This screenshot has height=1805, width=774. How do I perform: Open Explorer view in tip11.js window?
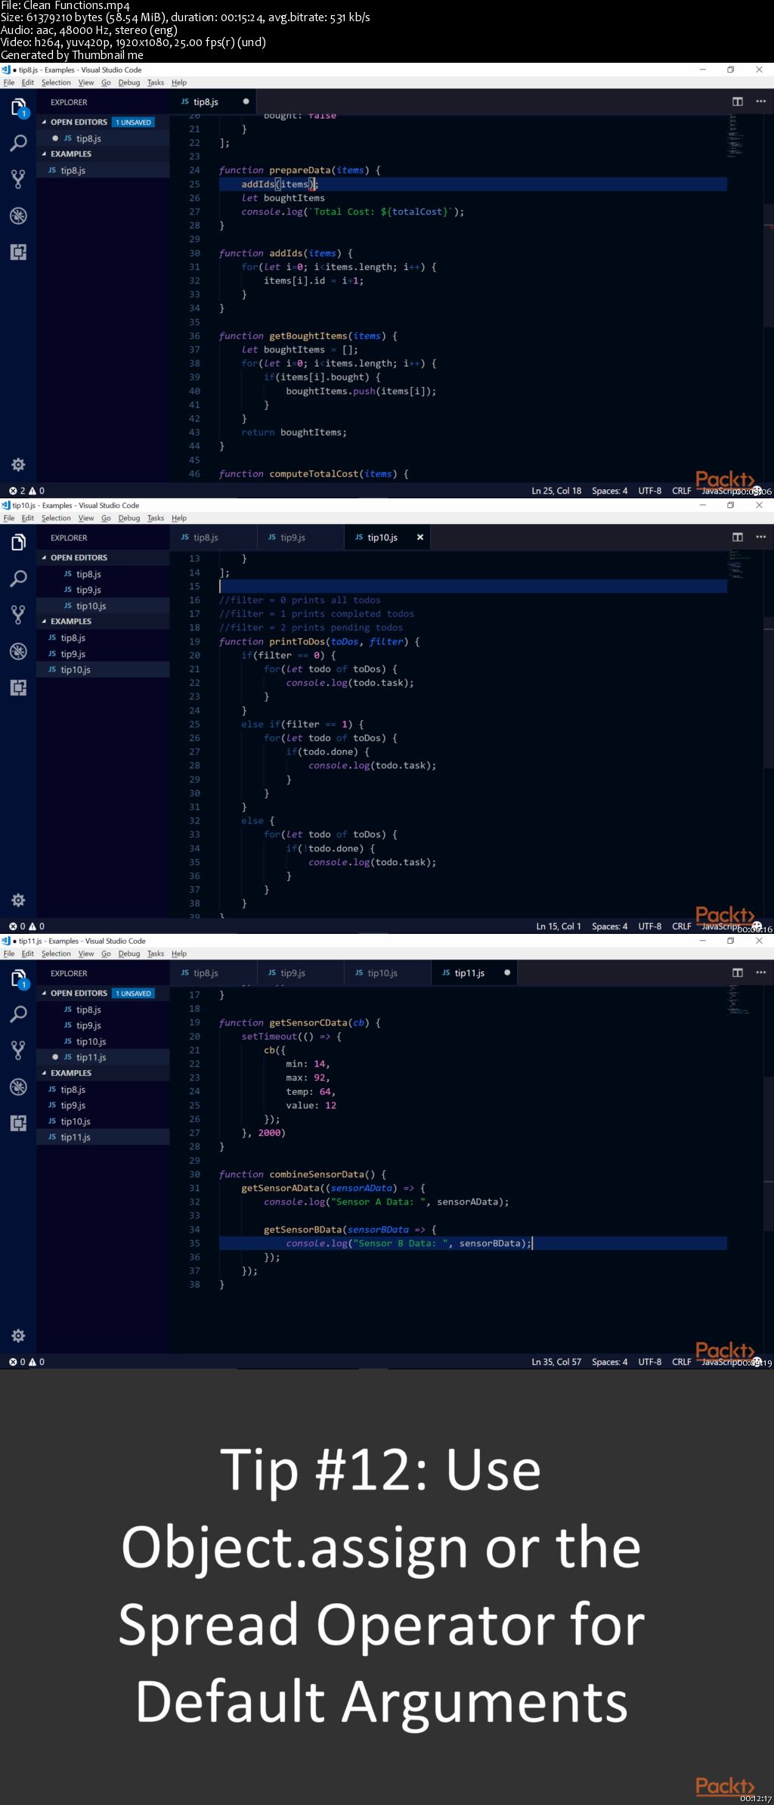point(18,978)
